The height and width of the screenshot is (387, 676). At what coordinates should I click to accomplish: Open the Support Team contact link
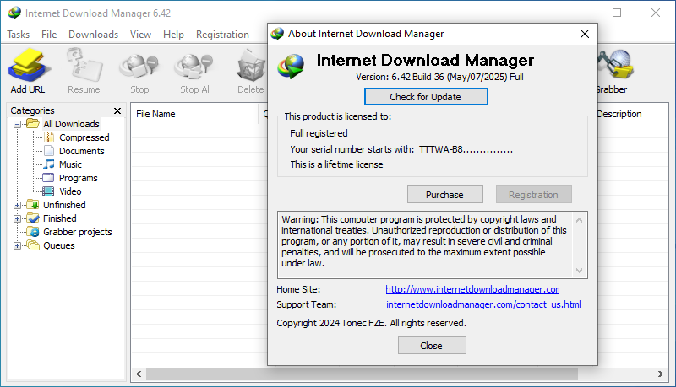tap(483, 304)
